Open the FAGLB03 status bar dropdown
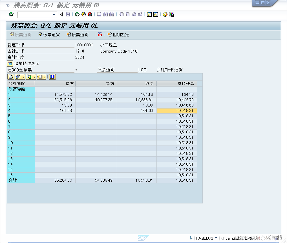The image size is (287, 243). (216, 238)
